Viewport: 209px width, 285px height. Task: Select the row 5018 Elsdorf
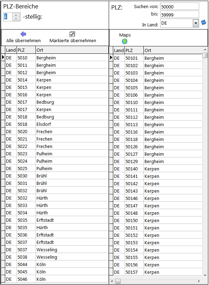coord(57,124)
